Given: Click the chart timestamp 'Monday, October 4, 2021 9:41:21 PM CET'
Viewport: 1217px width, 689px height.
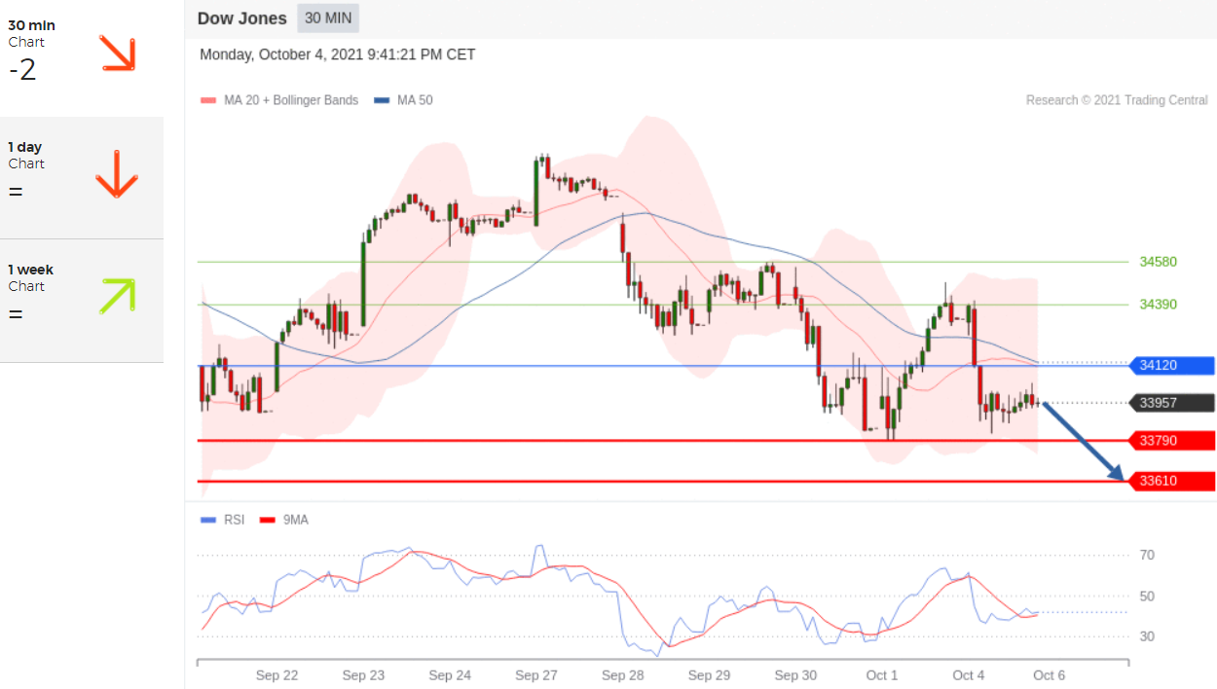Looking at the screenshot, I should point(338,54).
